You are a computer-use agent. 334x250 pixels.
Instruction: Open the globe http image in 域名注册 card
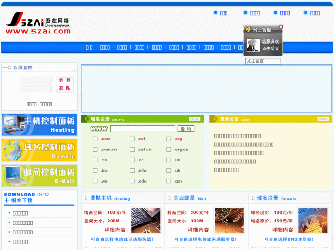point(313,221)
